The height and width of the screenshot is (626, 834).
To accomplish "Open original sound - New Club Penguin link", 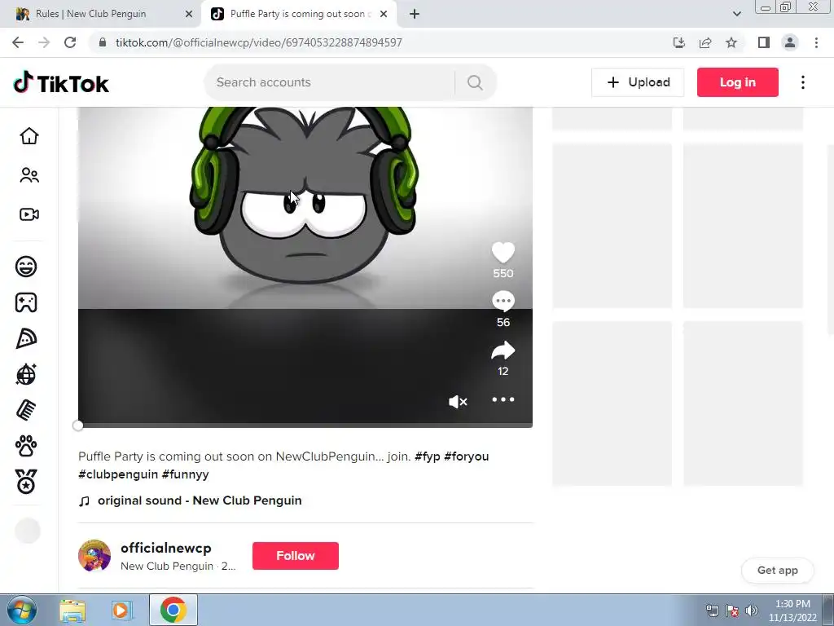I will coord(200,501).
